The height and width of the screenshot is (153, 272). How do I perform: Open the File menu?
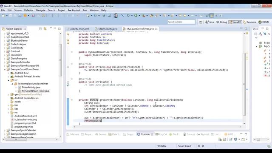point(3,10)
